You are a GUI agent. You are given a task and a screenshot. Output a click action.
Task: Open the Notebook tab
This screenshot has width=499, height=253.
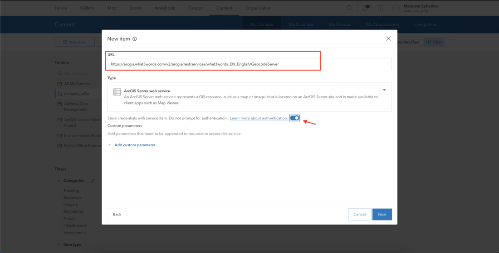tap(165, 8)
